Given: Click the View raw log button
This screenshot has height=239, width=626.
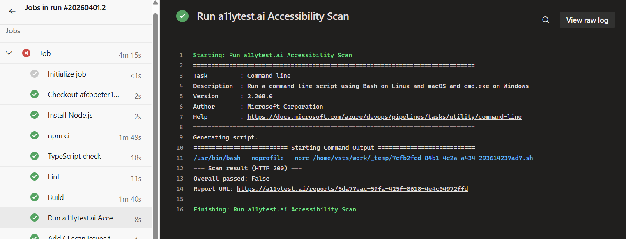Looking at the screenshot, I should click(587, 19).
